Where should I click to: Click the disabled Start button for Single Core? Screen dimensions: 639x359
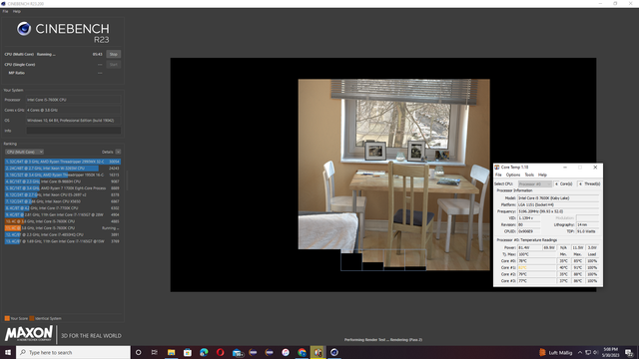(x=113, y=64)
